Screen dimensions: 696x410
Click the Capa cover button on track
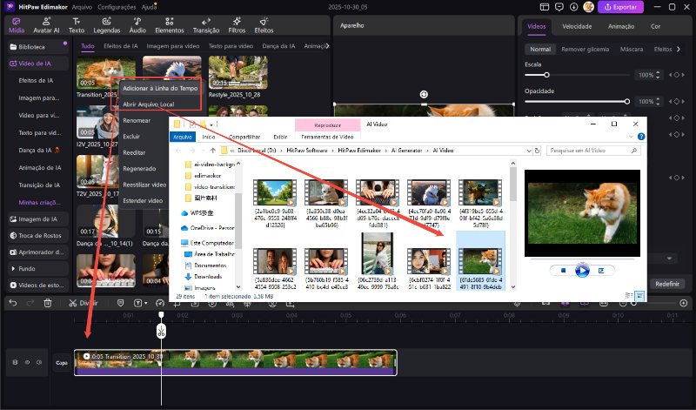click(61, 362)
